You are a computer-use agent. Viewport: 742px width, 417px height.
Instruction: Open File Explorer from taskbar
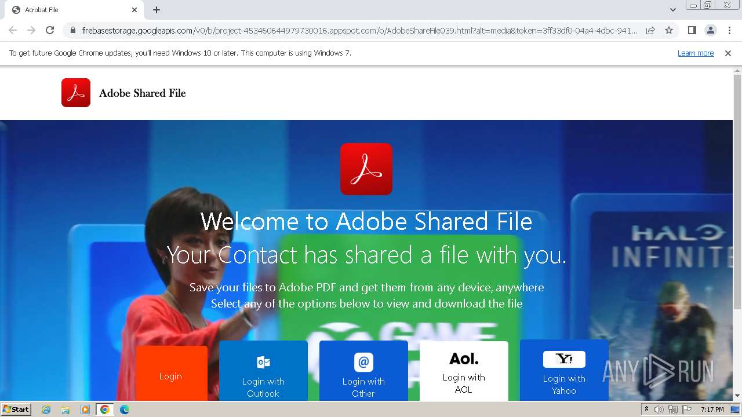click(x=66, y=409)
